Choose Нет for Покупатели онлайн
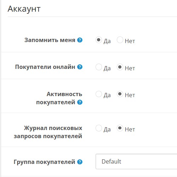The height and width of the screenshot is (177, 177). pyautogui.click(x=120, y=67)
